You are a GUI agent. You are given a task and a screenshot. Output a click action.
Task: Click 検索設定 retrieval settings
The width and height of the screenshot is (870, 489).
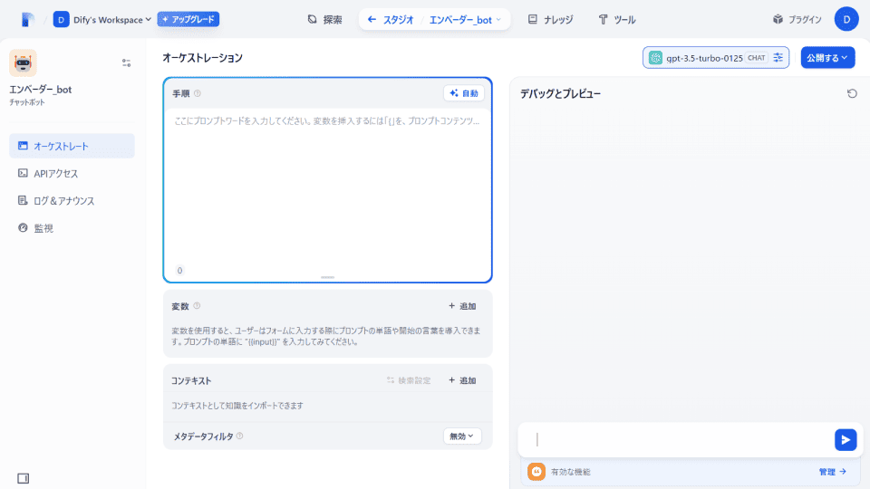tap(409, 380)
